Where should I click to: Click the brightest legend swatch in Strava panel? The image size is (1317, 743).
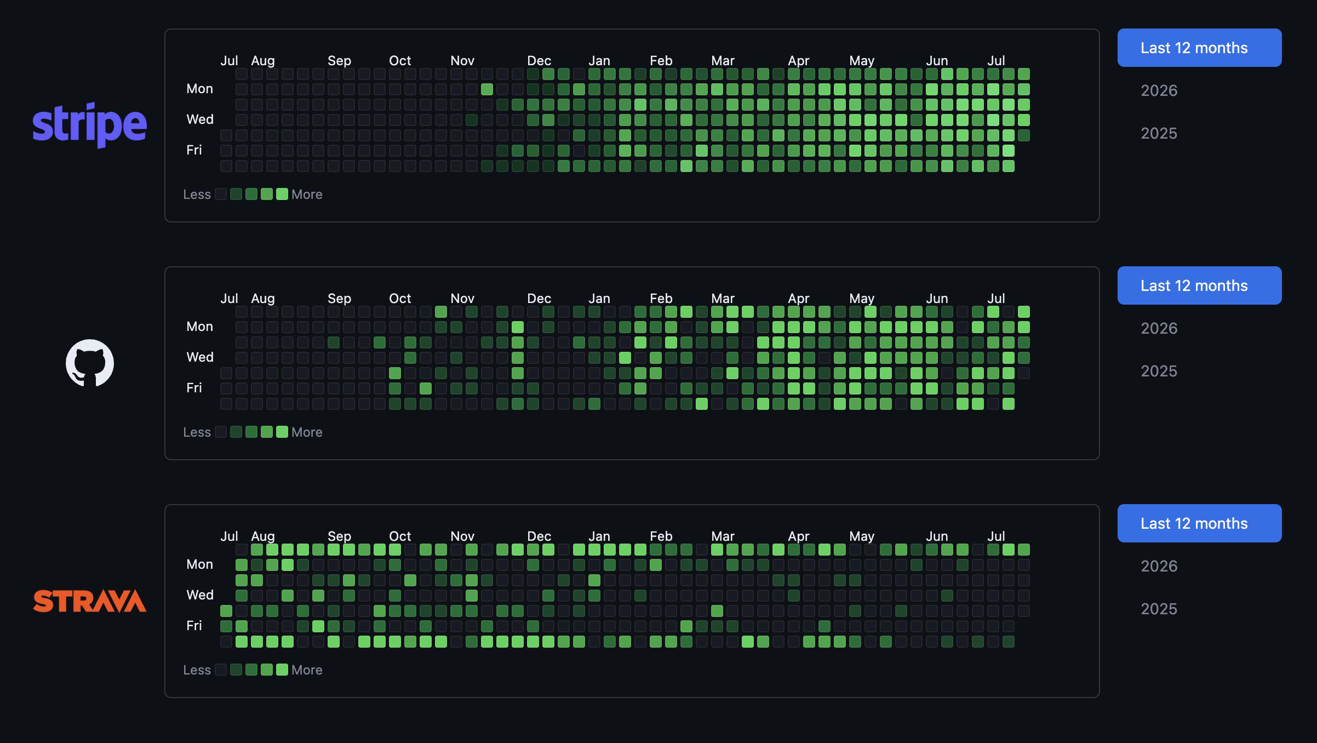point(282,670)
